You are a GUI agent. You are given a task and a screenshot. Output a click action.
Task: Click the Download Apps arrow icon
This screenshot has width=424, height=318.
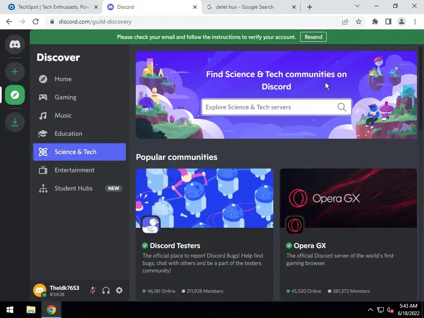point(15,122)
